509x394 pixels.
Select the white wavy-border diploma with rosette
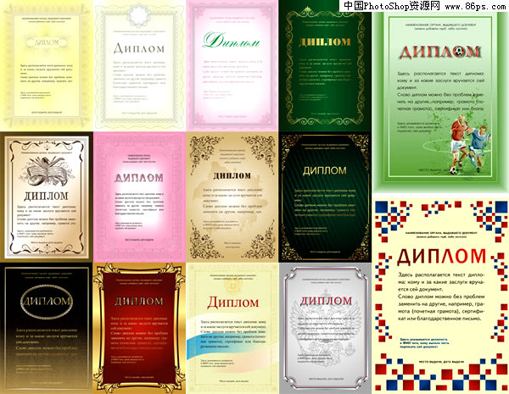tap(140, 65)
